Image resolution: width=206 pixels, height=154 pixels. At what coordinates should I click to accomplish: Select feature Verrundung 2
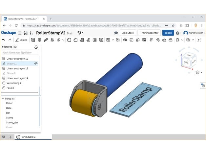(20, 83)
